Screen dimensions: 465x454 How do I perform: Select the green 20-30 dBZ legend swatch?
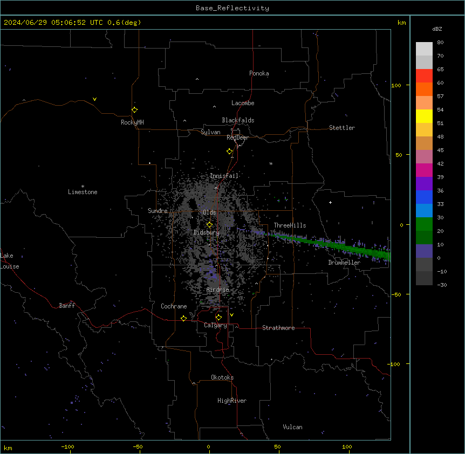(424, 224)
